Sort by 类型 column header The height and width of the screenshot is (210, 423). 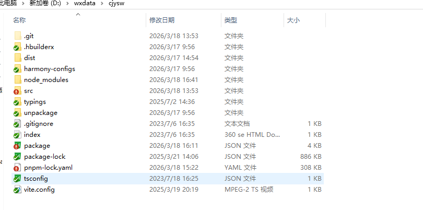[231, 20]
